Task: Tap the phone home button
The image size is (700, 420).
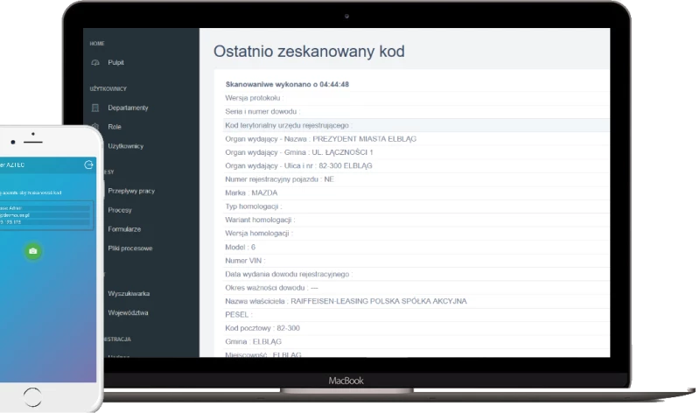Action: pos(32,396)
